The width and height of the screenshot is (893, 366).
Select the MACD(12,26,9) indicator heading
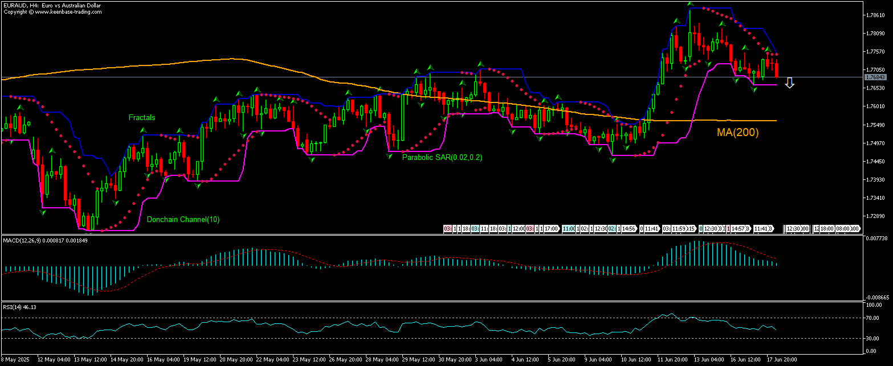pyautogui.click(x=35, y=240)
